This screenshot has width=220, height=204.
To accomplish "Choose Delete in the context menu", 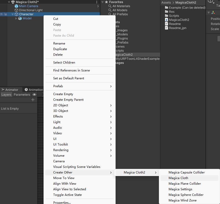I will pyautogui.click(x=79, y=55).
